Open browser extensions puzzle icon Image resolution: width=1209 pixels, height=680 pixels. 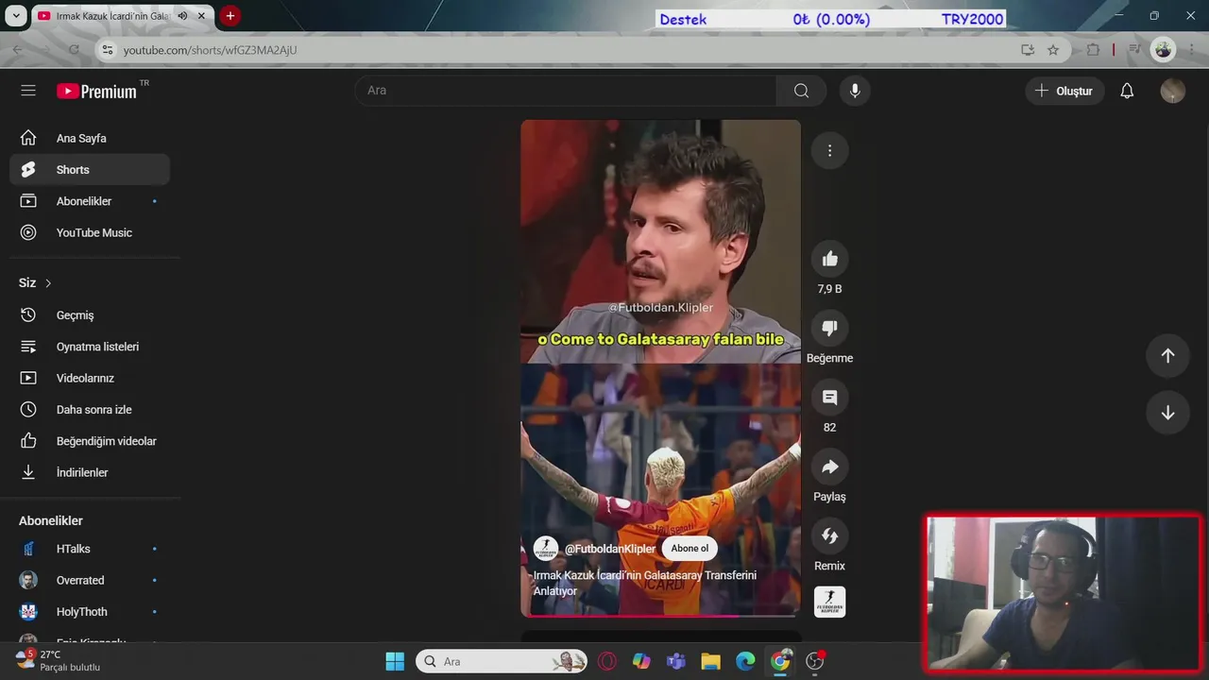click(1093, 50)
